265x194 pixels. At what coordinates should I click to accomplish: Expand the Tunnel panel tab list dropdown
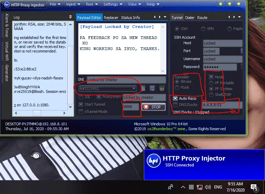click(239, 17)
